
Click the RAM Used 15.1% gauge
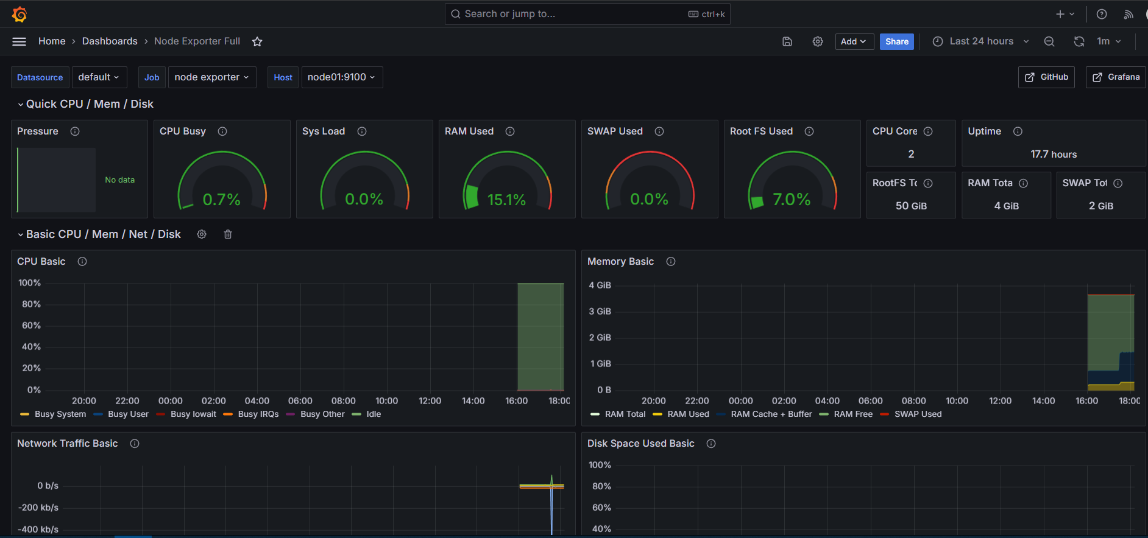click(x=507, y=181)
